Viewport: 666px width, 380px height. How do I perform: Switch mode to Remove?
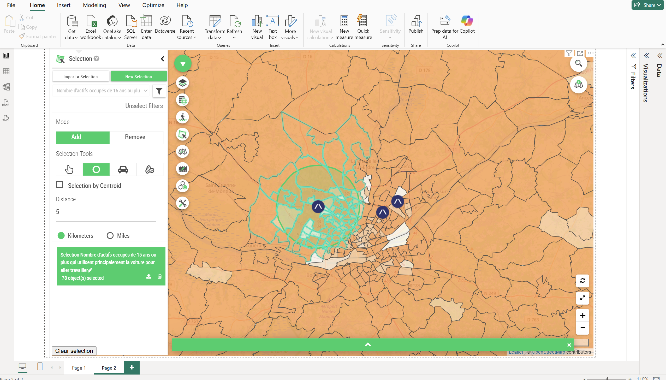pyautogui.click(x=135, y=137)
